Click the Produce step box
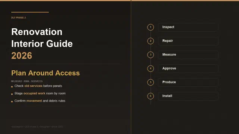This screenshot has width=239, height=134. [188, 82]
